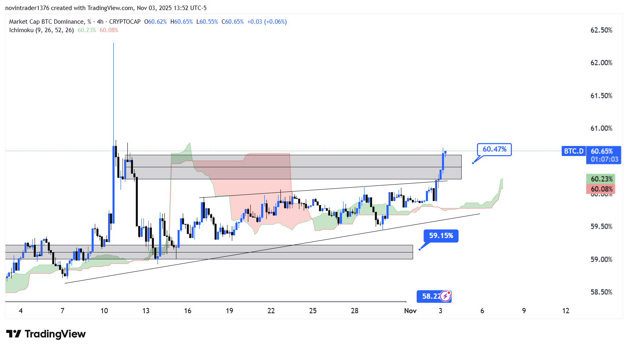This screenshot has width=628, height=349.
Task: Click the 01:07:03 candle countdown timer
Action: [x=604, y=159]
